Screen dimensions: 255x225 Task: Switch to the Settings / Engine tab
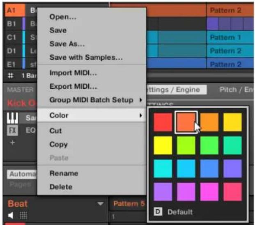[176, 90]
